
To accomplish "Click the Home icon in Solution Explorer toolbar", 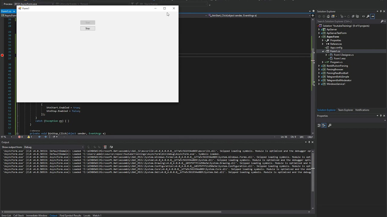I will [x=328, y=16].
